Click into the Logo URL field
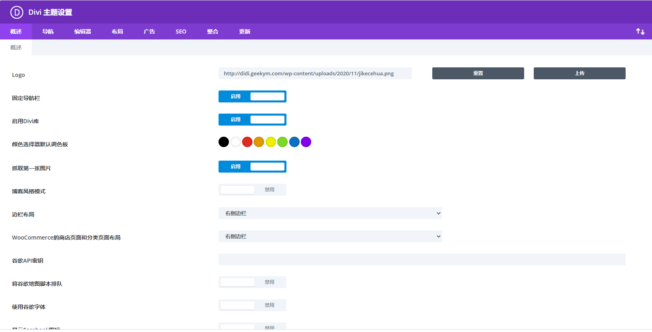 (x=315, y=73)
